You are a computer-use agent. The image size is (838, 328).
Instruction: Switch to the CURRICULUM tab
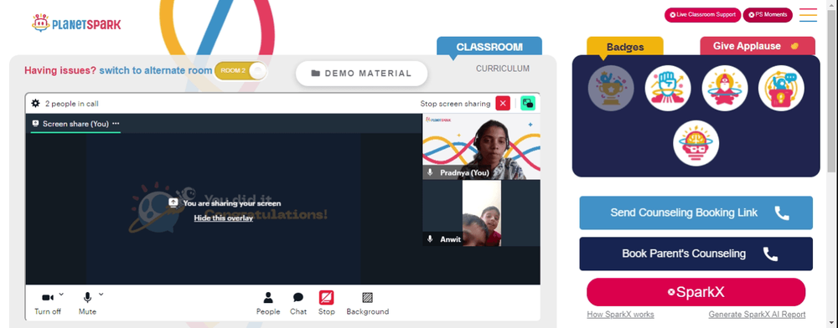[503, 69]
